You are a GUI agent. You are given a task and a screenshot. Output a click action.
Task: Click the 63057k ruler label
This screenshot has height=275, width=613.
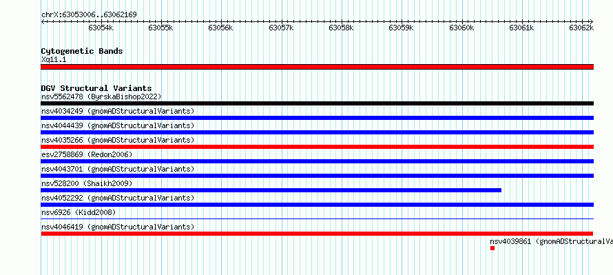pyautogui.click(x=281, y=28)
